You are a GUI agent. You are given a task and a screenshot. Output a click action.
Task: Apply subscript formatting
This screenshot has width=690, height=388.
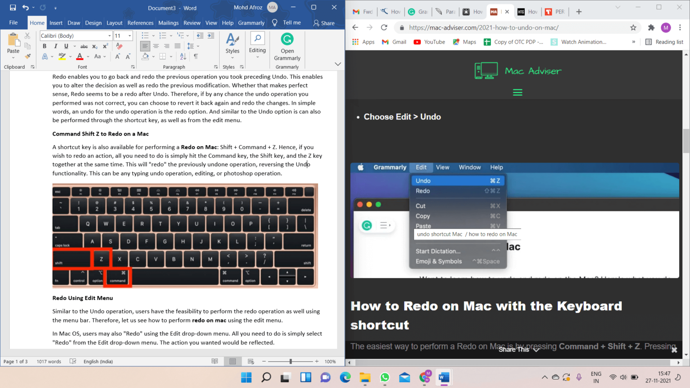[x=94, y=46]
